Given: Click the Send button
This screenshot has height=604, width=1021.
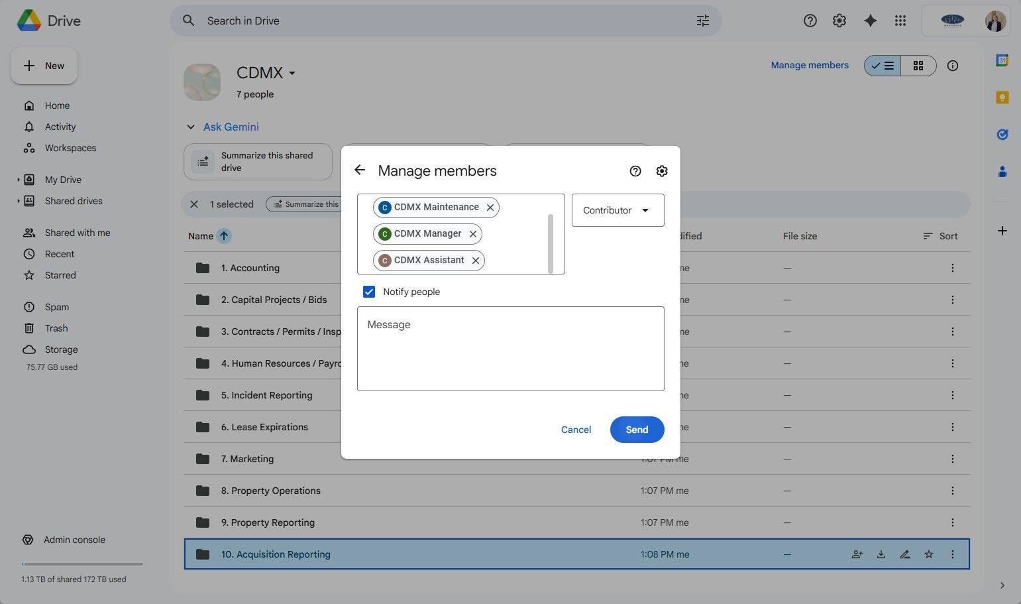Looking at the screenshot, I should pyautogui.click(x=637, y=430).
